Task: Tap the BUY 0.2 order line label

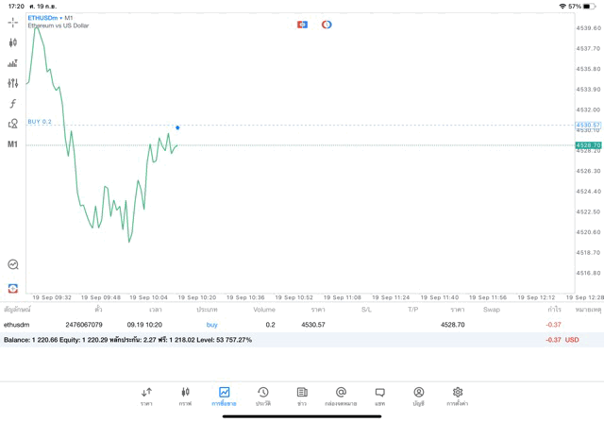Action: (x=40, y=122)
